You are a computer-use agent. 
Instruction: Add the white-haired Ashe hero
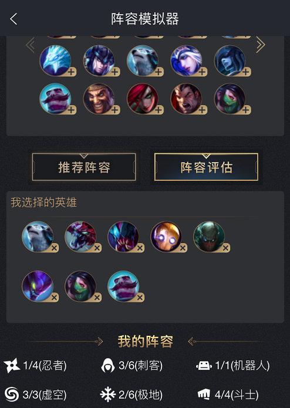[x=203, y=72]
